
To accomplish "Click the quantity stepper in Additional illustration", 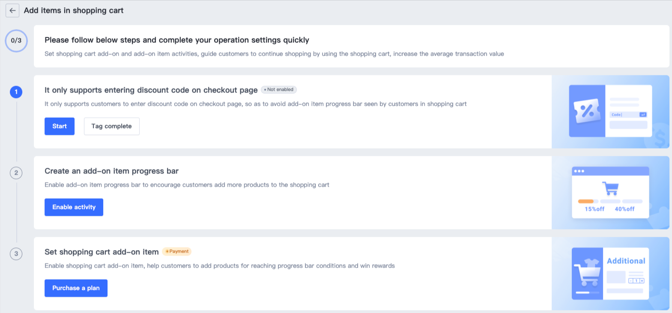I will tap(636, 281).
